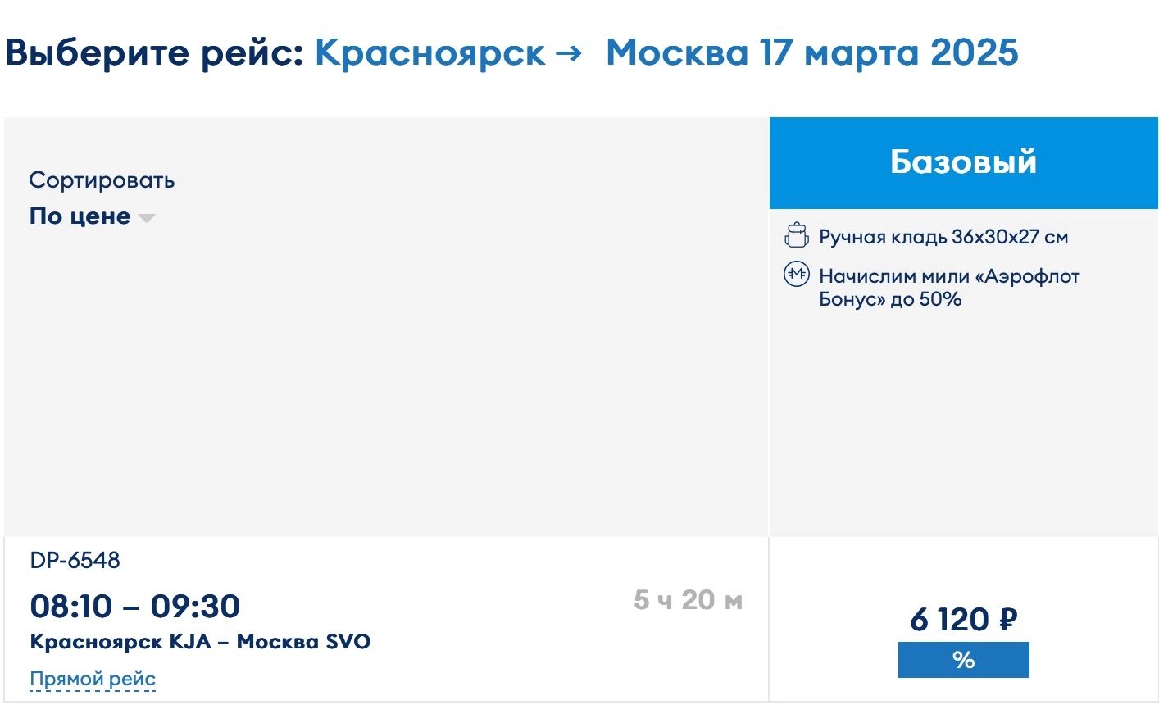Viewport: 1159px width, 705px height.
Task: Click "Ручная кладь 36x30x27 см" text
Action: coord(943,237)
